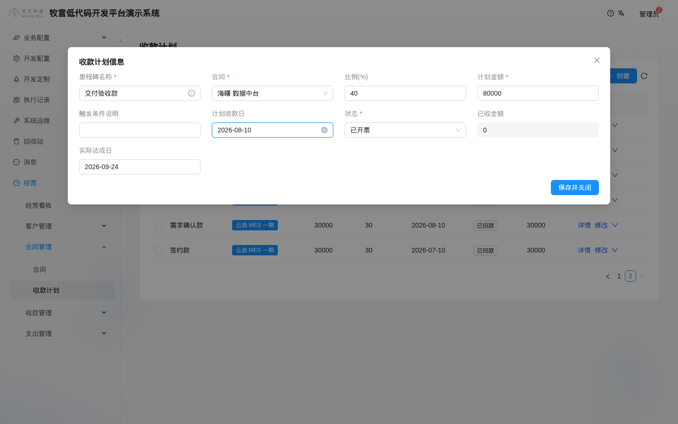Click the 牧言科技 logo in header
This screenshot has height=424, width=678.
coord(26,13)
